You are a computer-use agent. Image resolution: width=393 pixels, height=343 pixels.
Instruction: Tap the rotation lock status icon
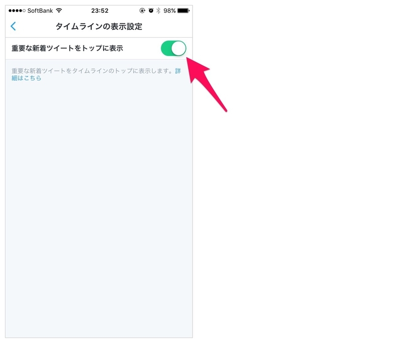point(142,10)
